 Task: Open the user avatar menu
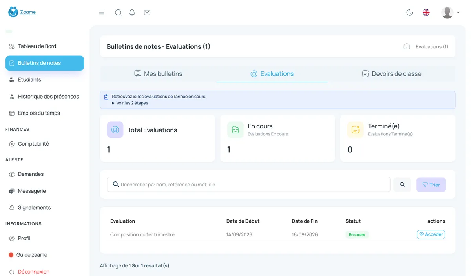point(450,13)
